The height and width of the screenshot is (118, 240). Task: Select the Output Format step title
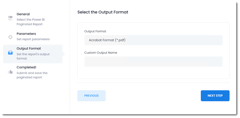pos(29,49)
